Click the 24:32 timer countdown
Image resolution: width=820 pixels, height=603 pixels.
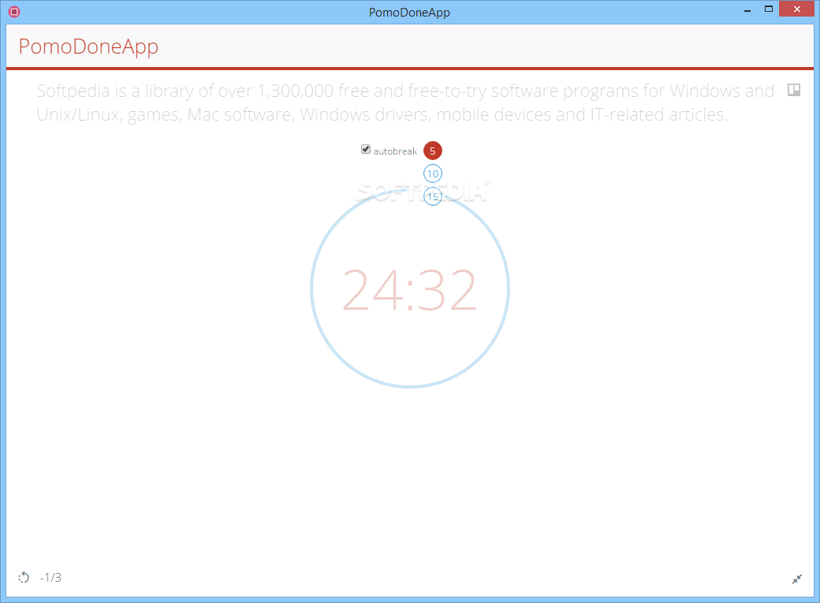[409, 289]
